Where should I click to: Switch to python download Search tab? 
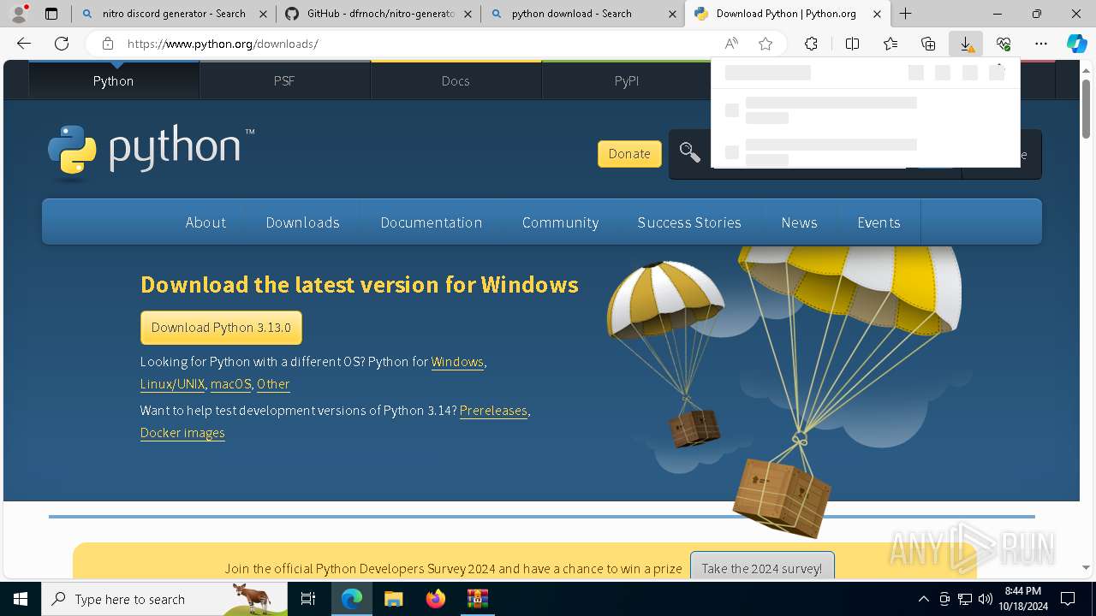[x=582, y=14]
